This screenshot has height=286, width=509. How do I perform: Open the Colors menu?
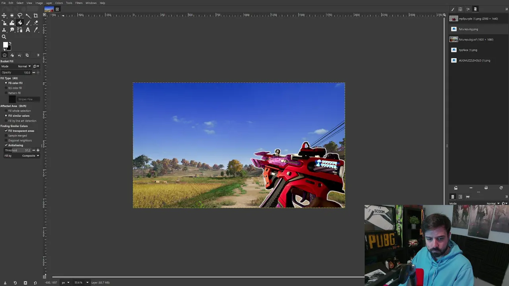click(x=59, y=3)
